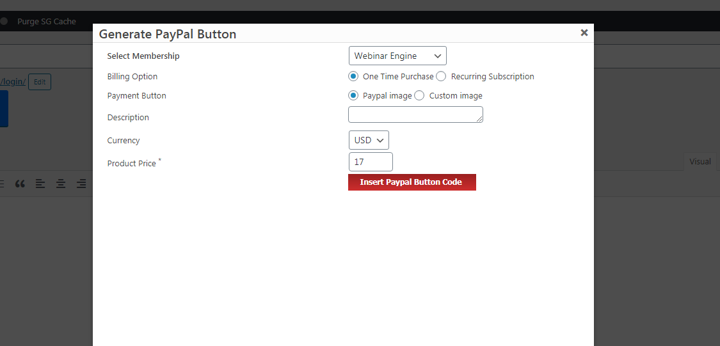Viewport: 720px width, 346px height.
Task: Click the align center icon
Action: tap(61, 184)
